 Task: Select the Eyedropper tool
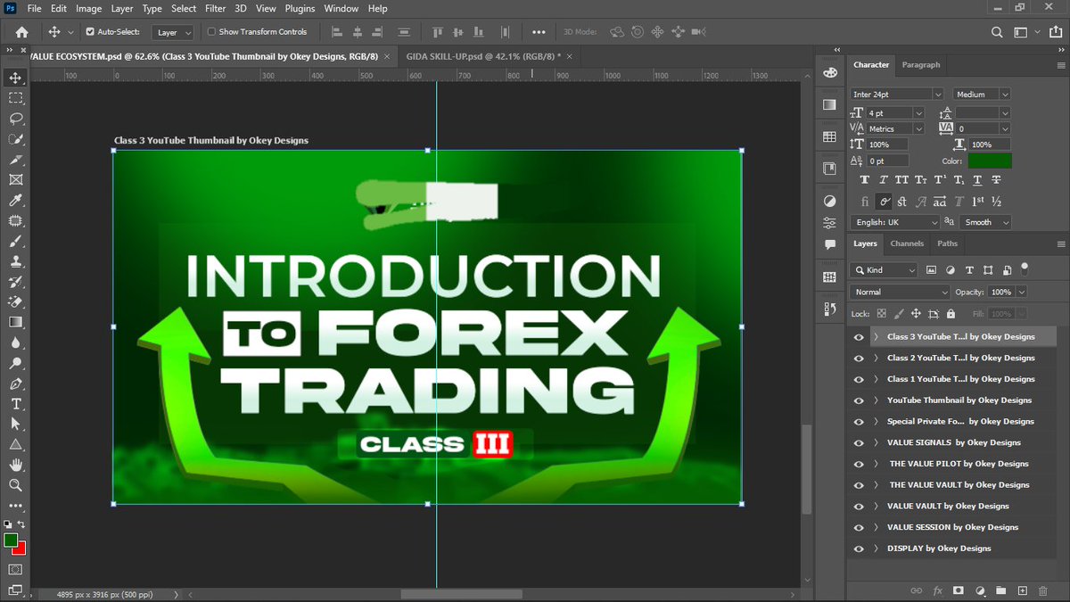coord(15,201)
